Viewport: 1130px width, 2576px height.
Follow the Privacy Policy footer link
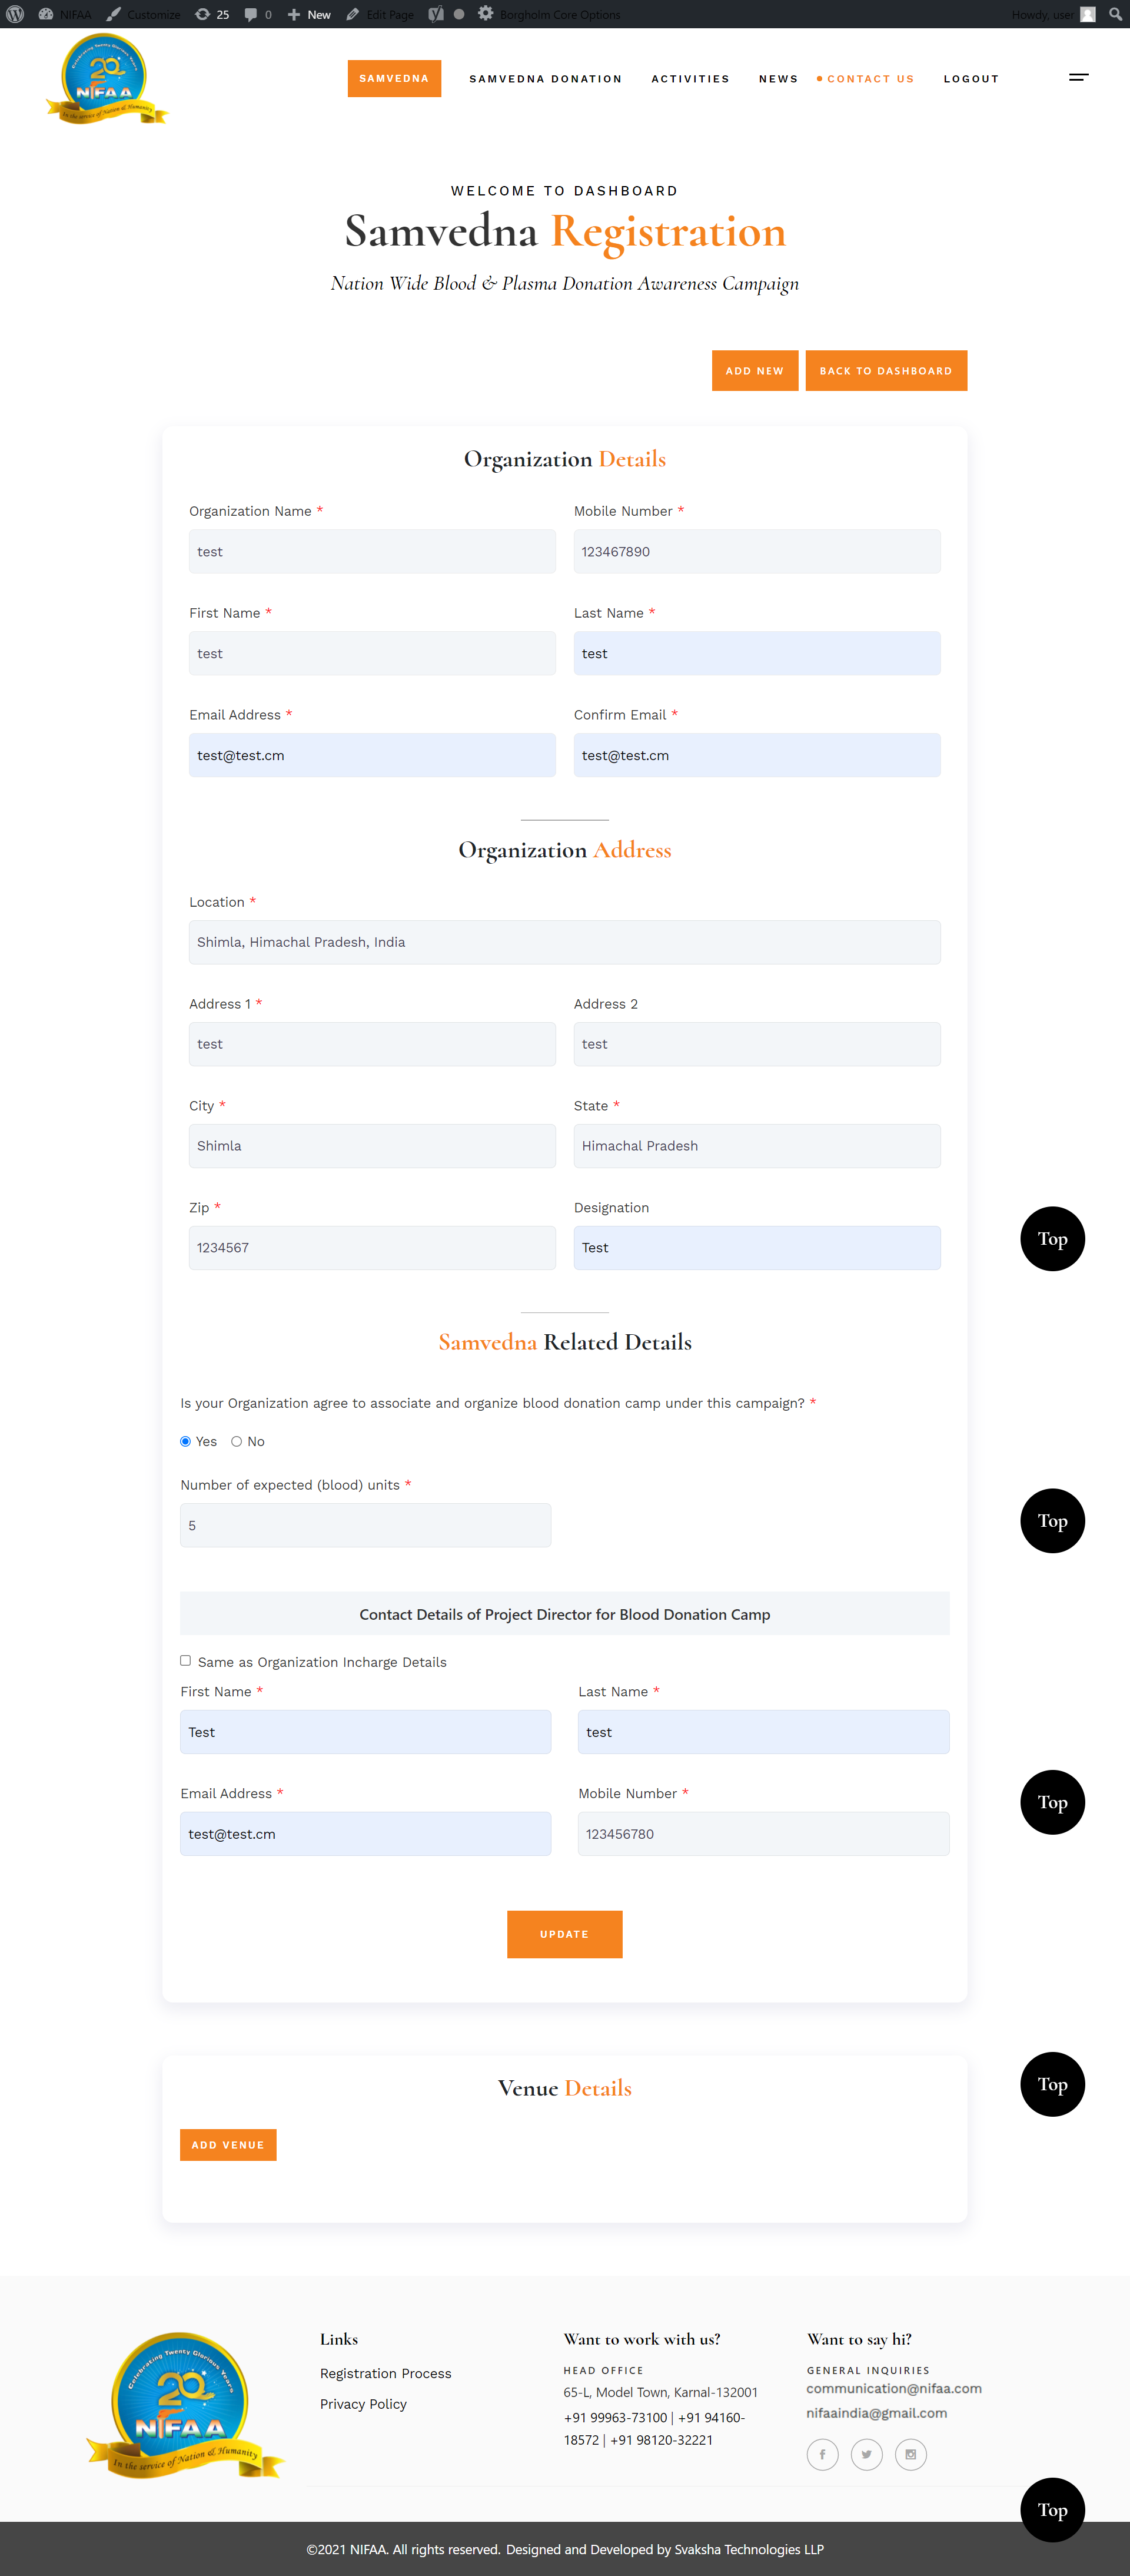pyautogui.click(x=363, y=2404)
